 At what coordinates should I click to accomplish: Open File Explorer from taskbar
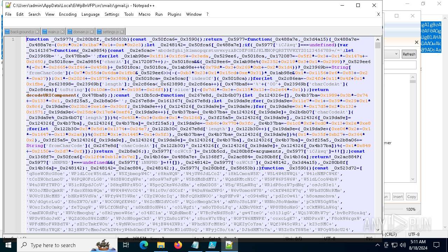pyautogui.click(x=161, y=245)
